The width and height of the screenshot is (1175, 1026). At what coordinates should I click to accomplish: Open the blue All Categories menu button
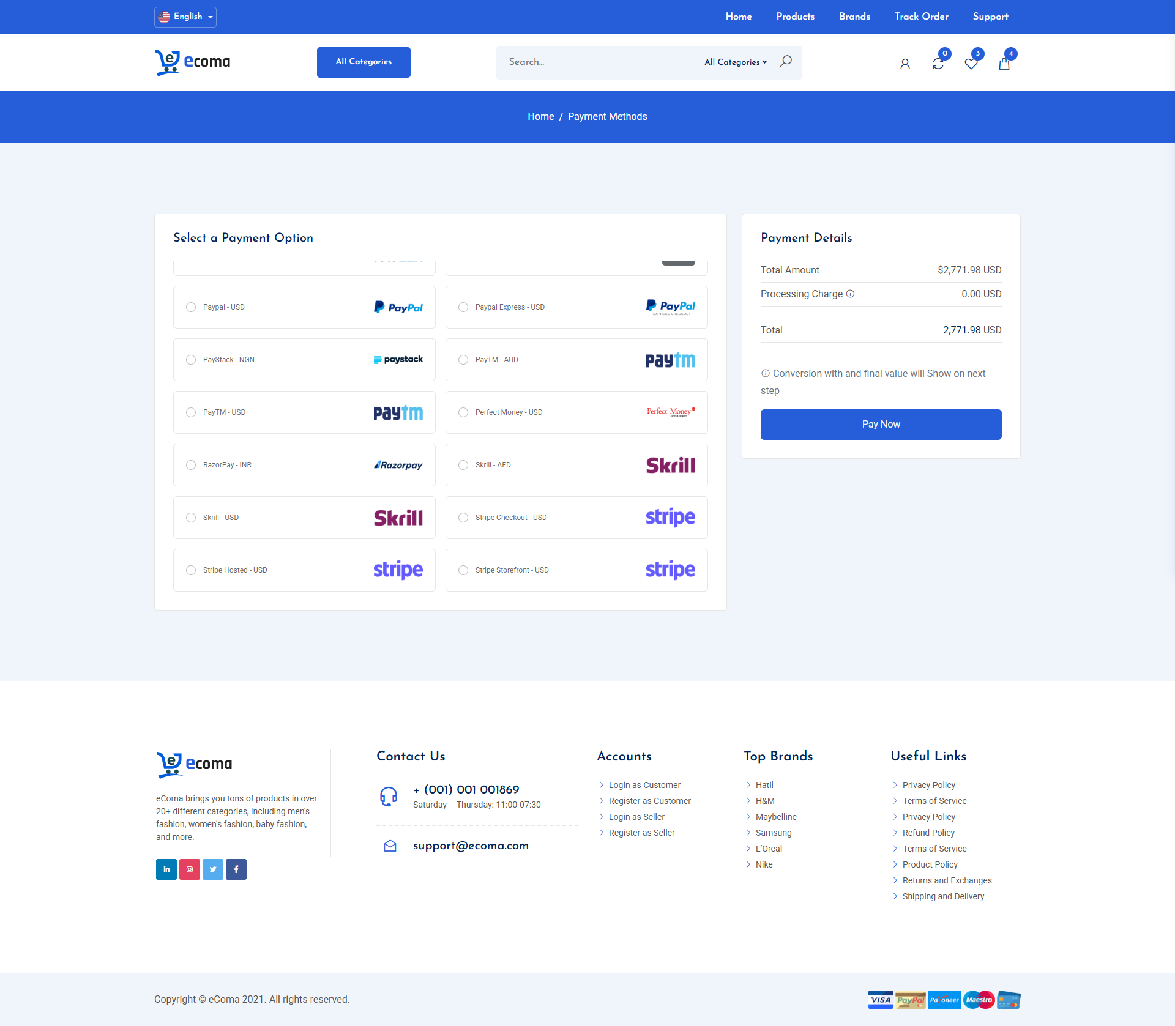coord(364,62)
